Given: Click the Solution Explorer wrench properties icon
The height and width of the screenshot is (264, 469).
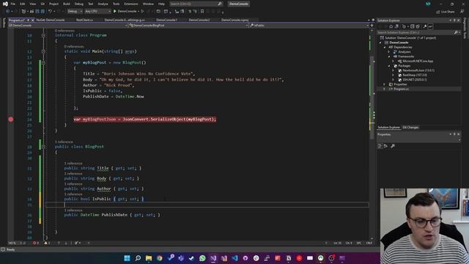Looking at the screenshot, I should (x=425, y=26).
